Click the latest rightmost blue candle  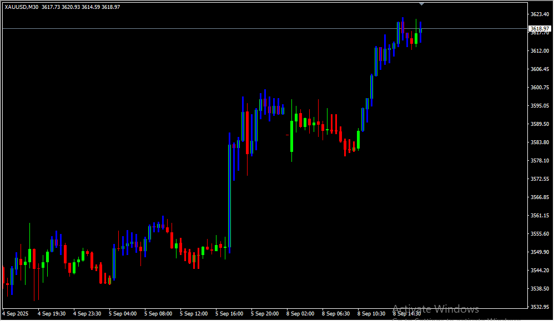click(x=421, y=32)
